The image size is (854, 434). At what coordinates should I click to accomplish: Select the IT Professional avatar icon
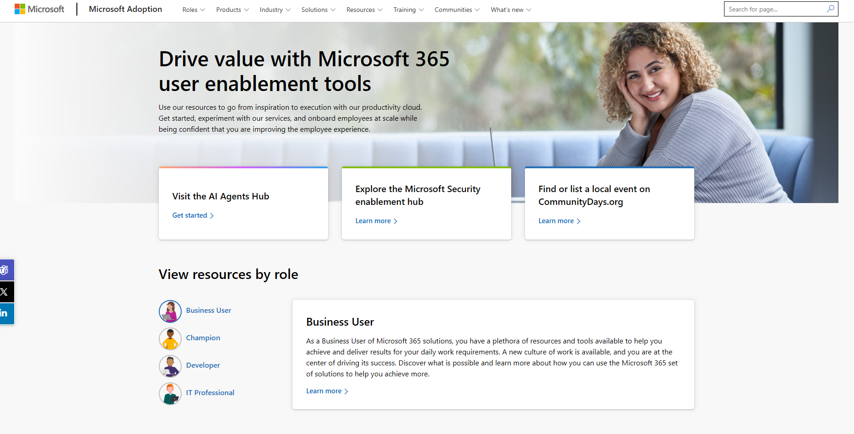170,394
